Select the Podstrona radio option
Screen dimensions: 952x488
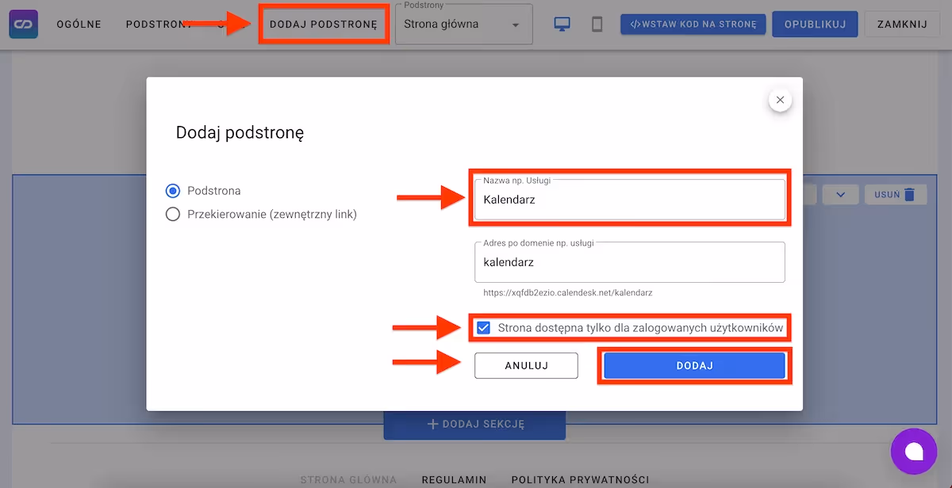click(173, 191)
